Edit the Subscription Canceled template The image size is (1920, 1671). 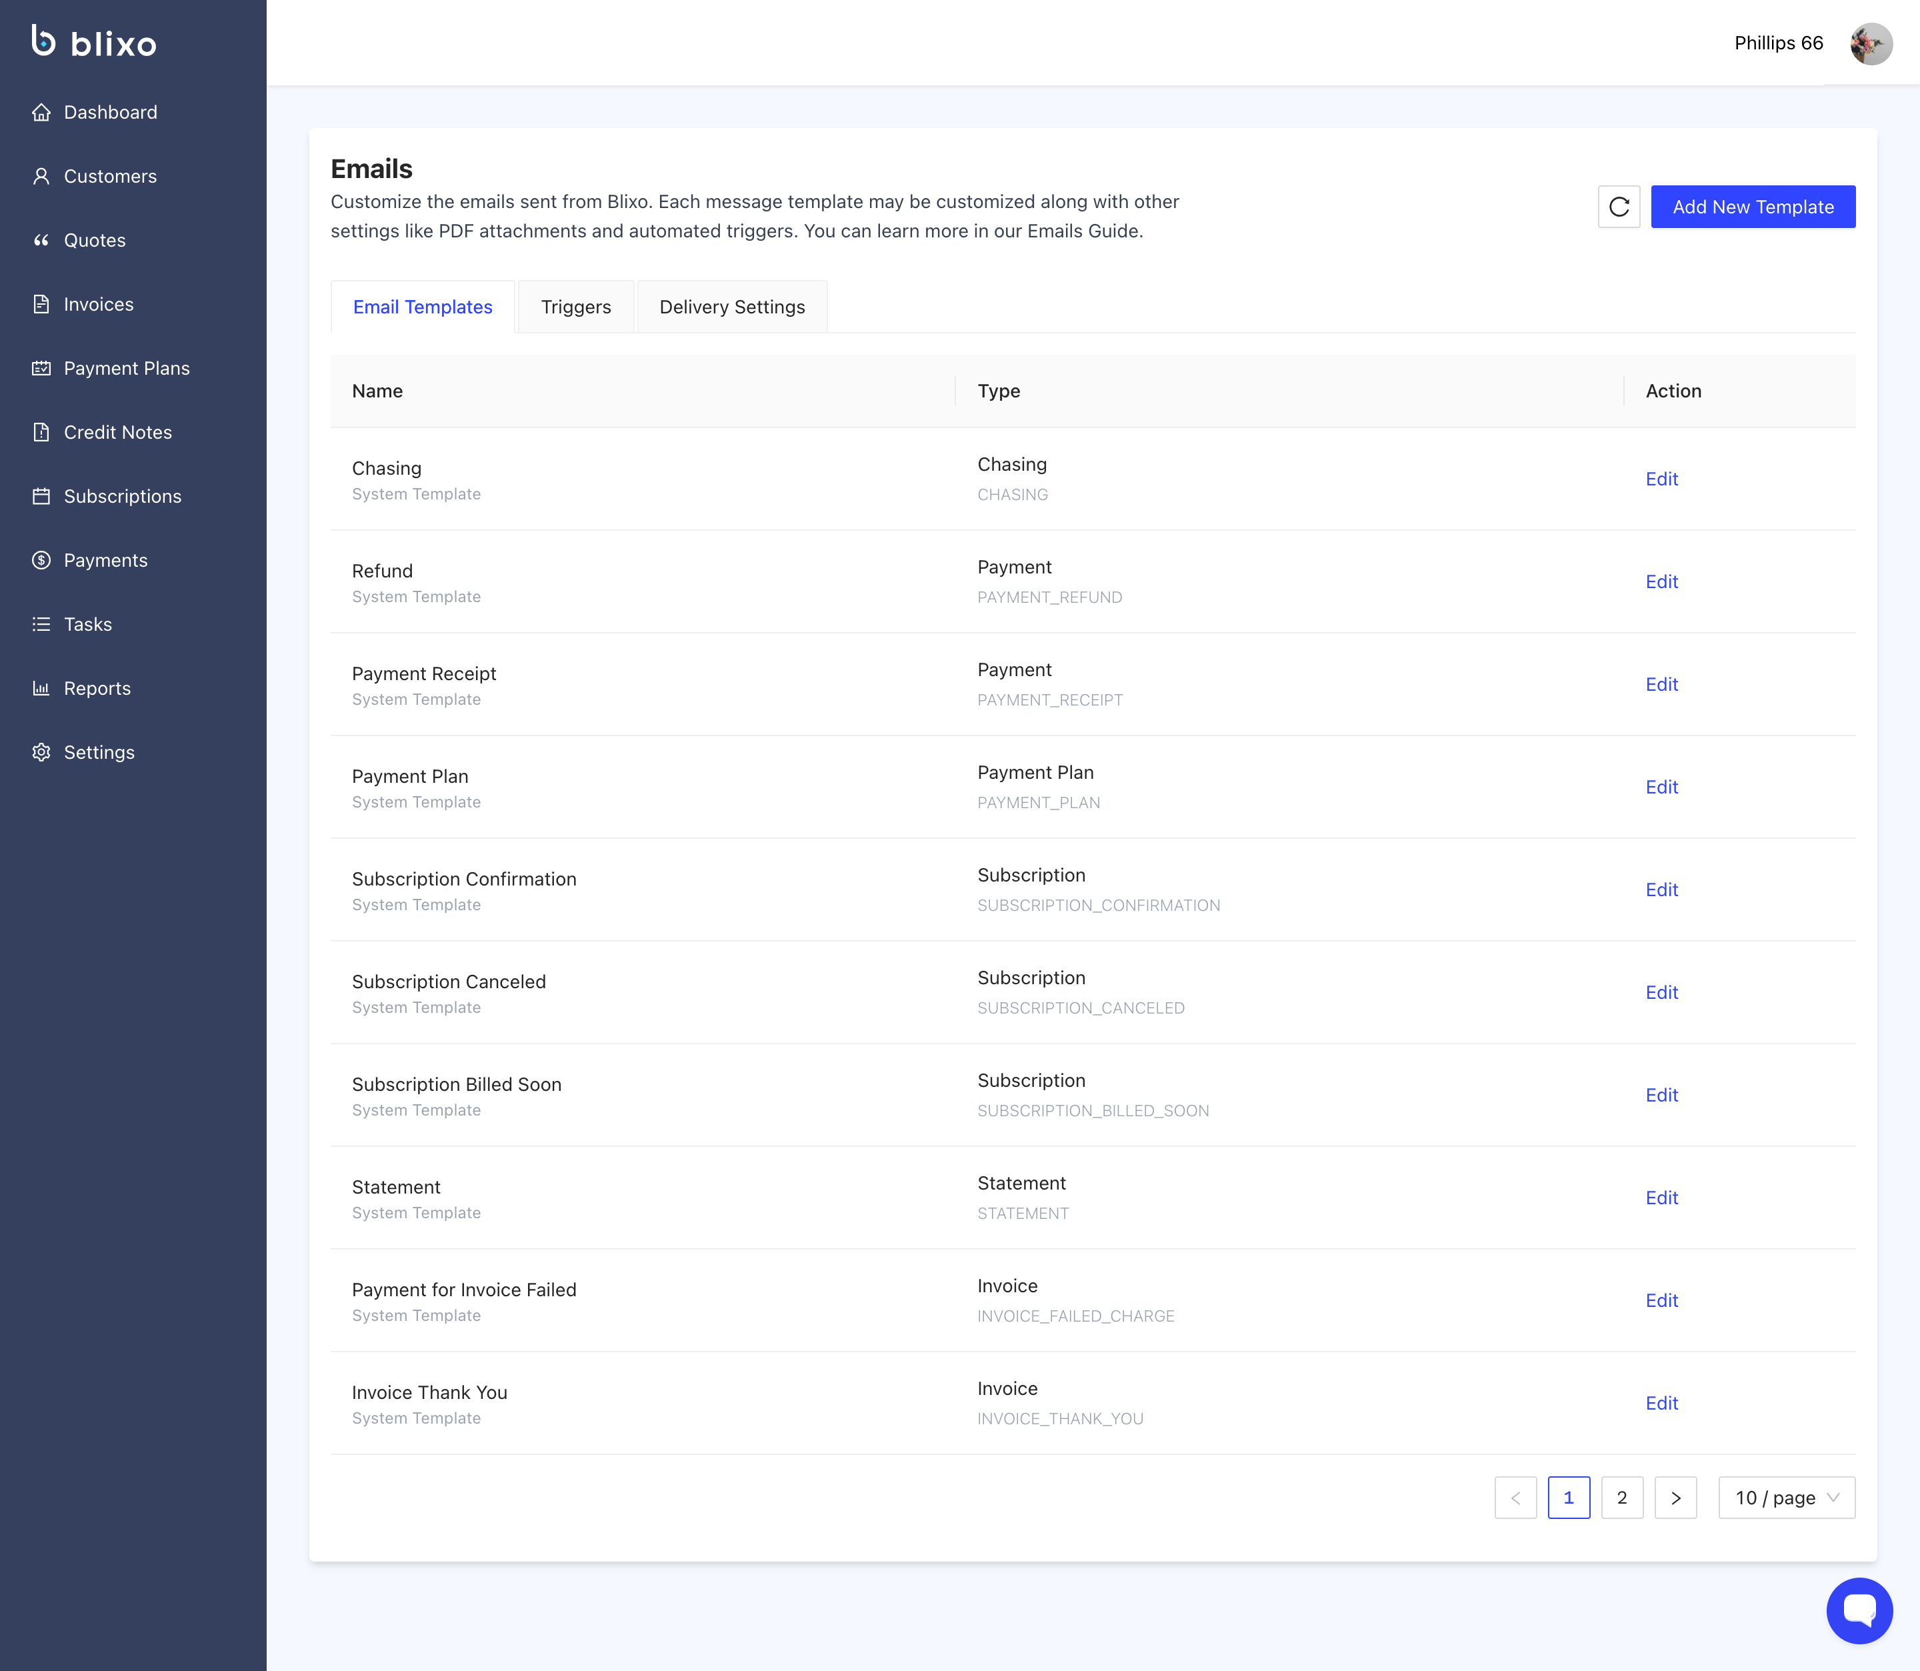coord(1661,992)
